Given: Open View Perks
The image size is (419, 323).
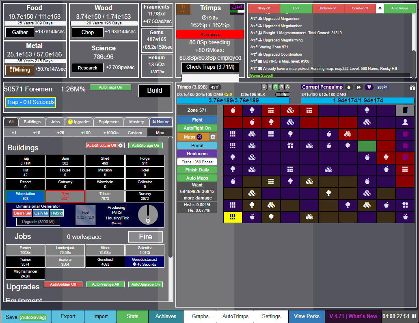Looking at the screenshot, I should pos(307,316).
